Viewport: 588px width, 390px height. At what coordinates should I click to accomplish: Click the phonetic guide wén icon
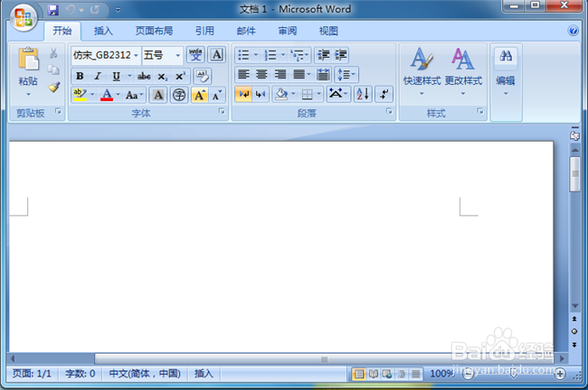(x=195, y=55)
